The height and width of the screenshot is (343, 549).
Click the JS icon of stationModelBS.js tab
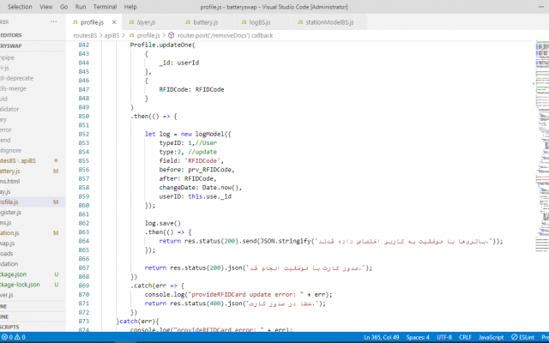click(300, 22)
